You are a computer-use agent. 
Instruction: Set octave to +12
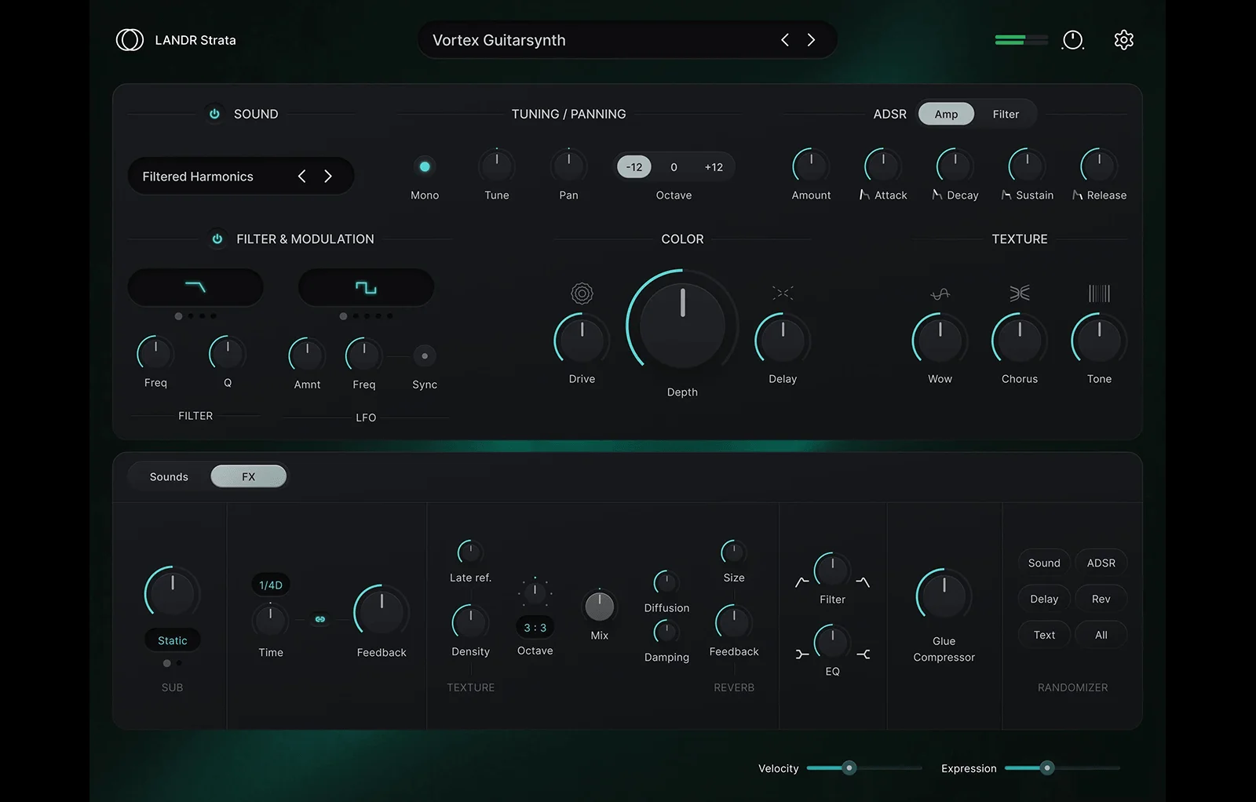[714, 167]
